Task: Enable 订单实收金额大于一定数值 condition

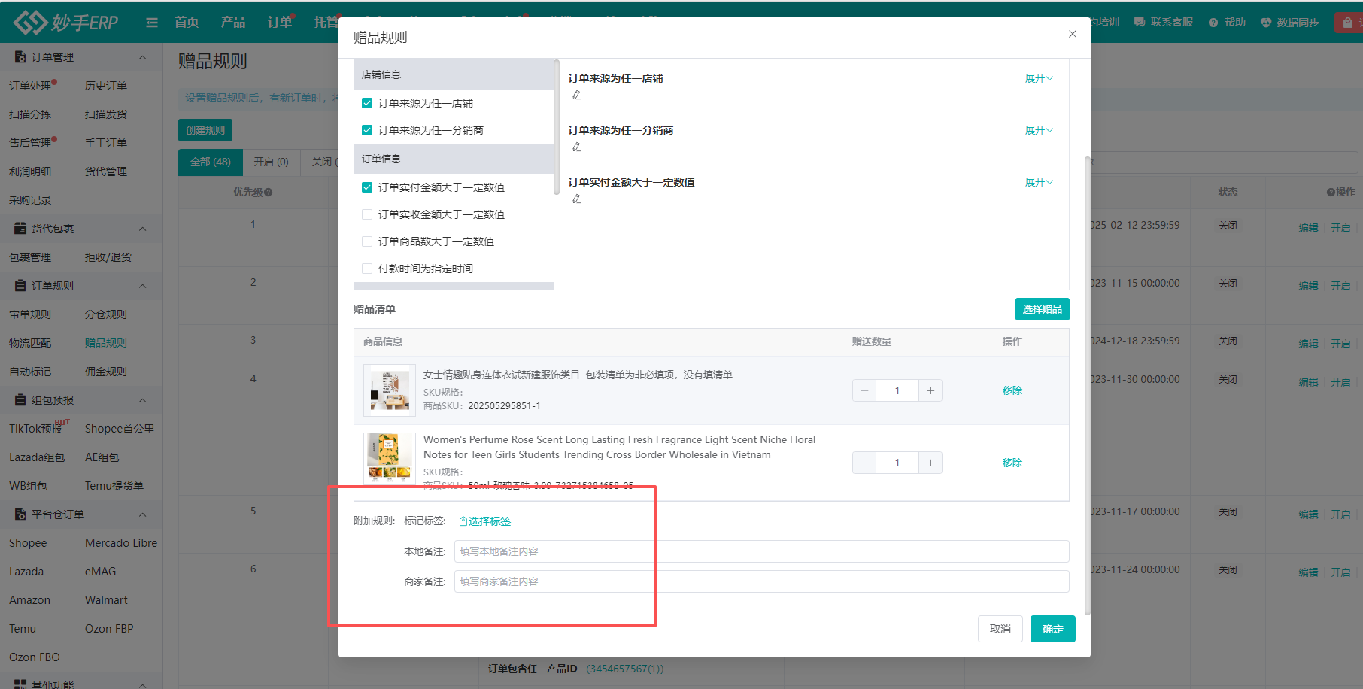Action: click(367, 214)
